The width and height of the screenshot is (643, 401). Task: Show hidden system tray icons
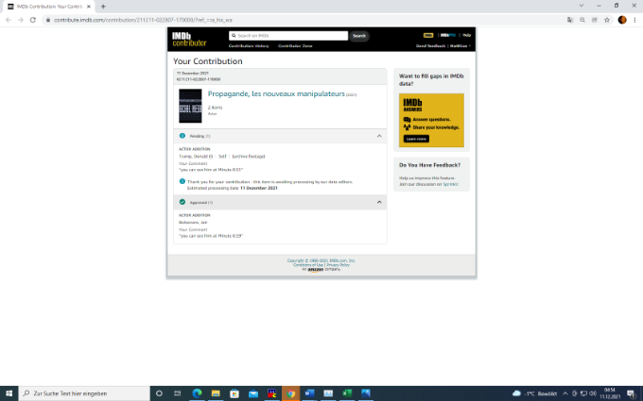565,393
